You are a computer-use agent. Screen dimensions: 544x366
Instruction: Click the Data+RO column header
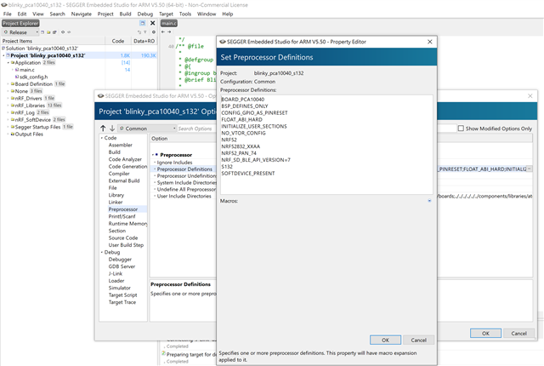coord(144,41)
